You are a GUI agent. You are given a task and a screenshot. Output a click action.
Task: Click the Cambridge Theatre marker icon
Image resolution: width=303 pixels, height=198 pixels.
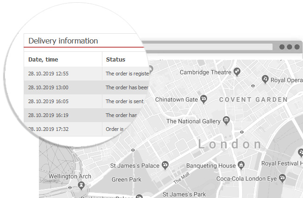(237, 72)
